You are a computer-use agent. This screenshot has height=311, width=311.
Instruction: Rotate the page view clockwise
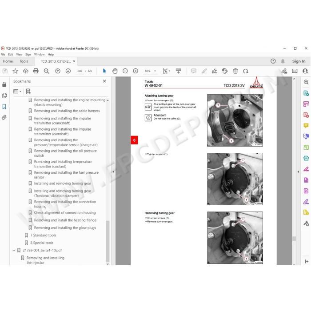[246, 71]
